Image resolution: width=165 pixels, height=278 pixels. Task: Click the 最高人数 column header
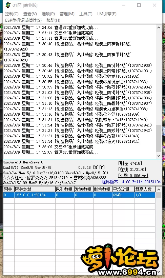pyautogui.click(x=145, y=189)
